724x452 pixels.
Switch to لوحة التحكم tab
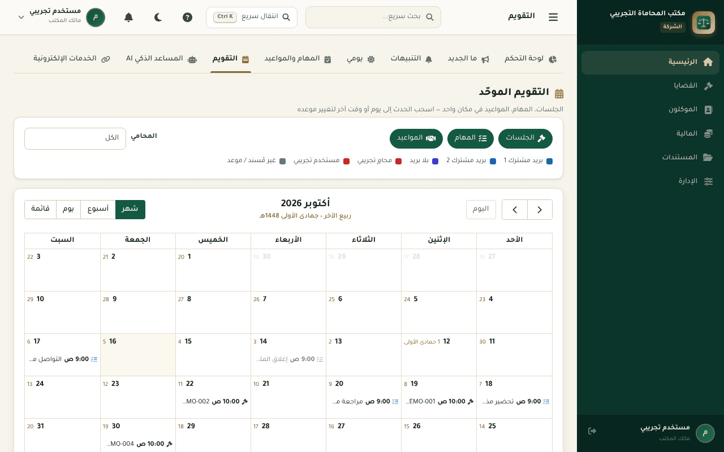(531, 59)
